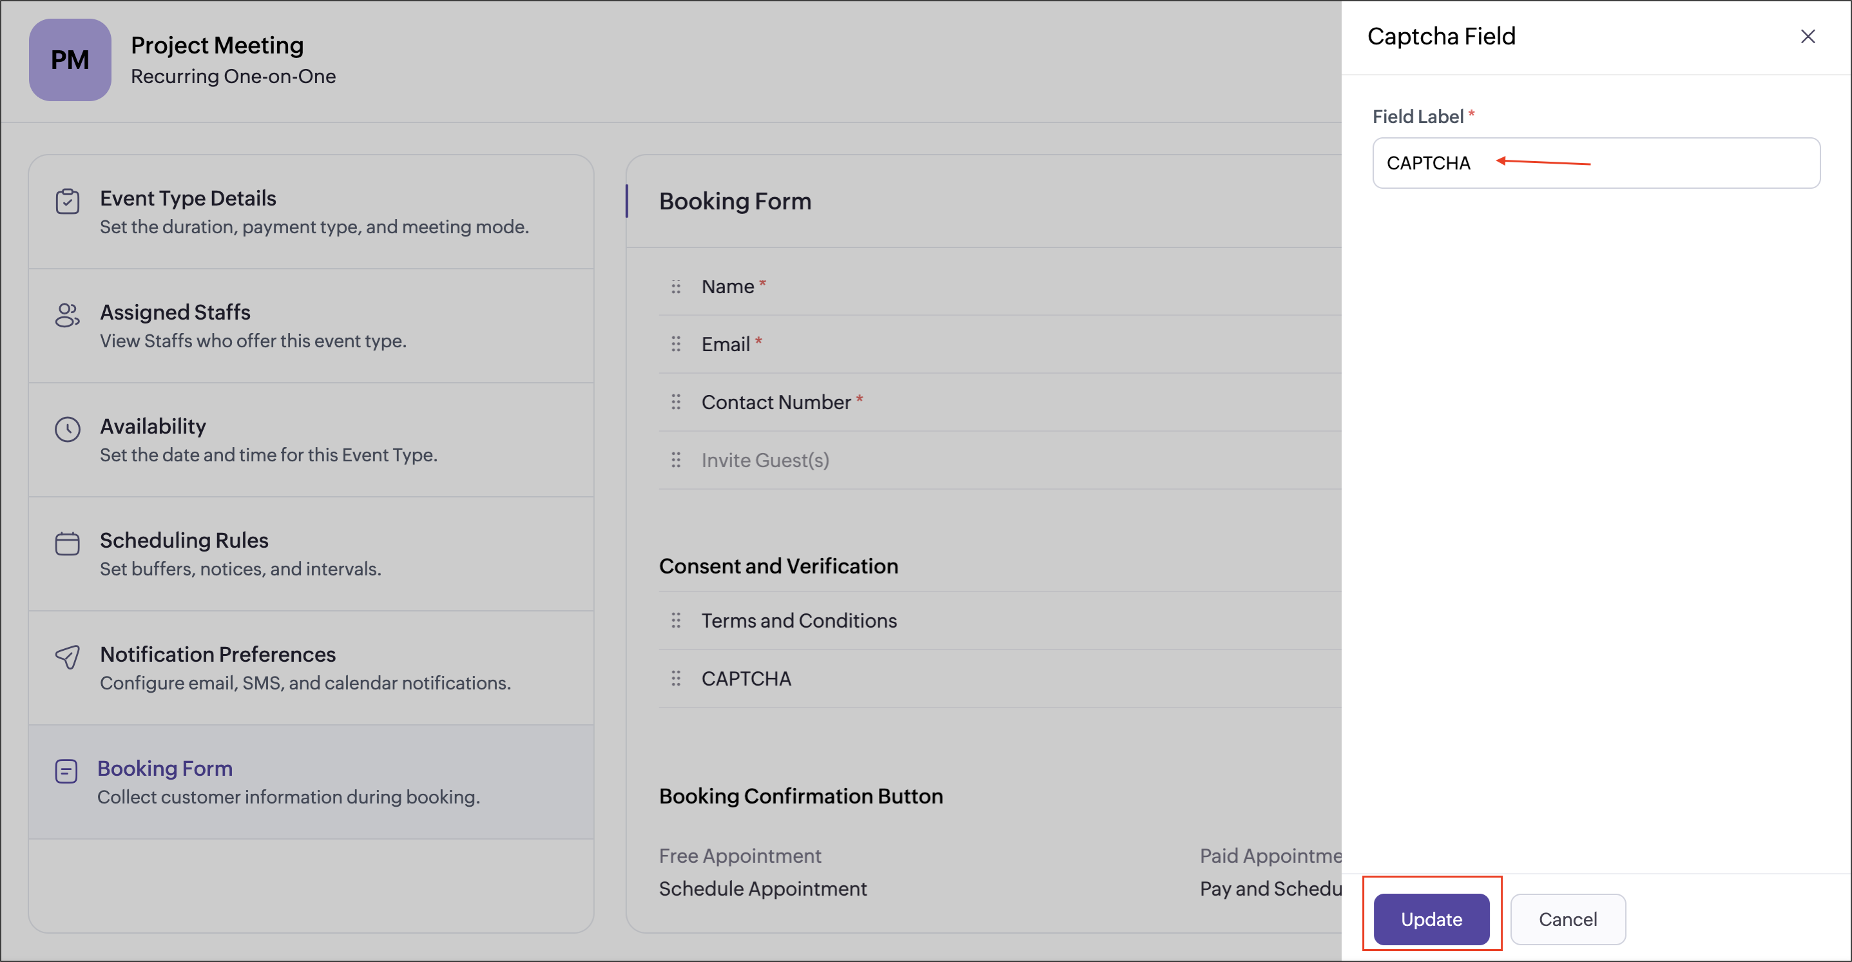Click the Availability clock icon
Image resolution: width=1852 pixels, height=962 pixels.
[68, 429]
